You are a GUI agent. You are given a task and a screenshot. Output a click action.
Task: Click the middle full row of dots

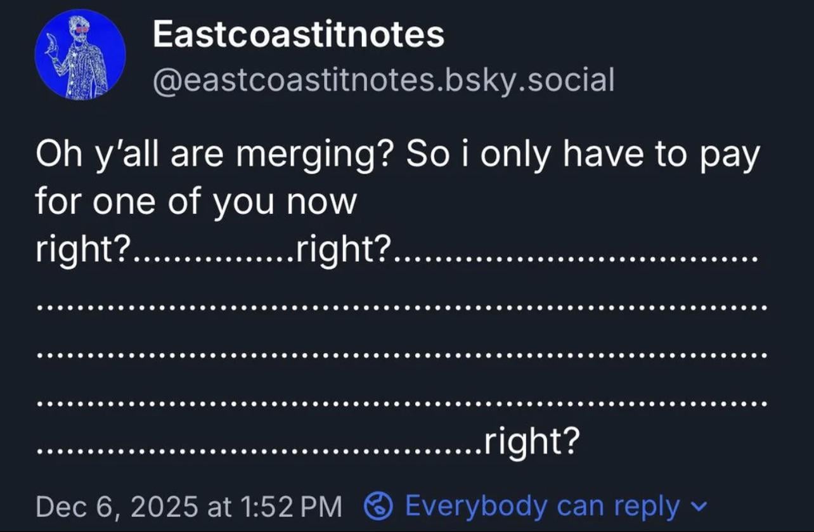pos(402,355)
